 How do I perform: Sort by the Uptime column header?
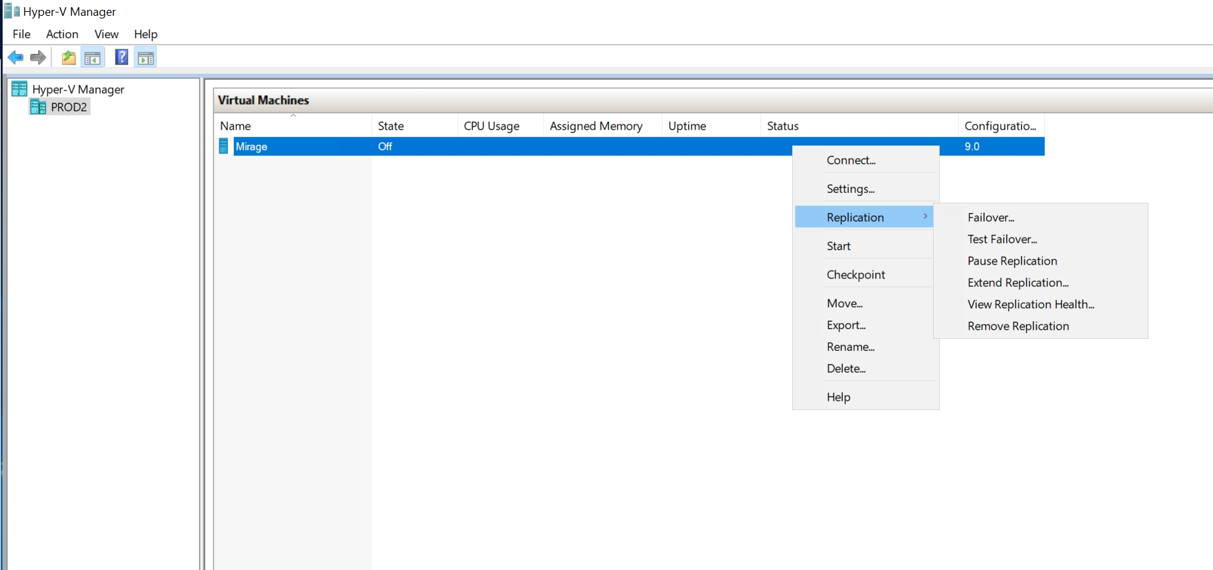[x=711, y=126]
